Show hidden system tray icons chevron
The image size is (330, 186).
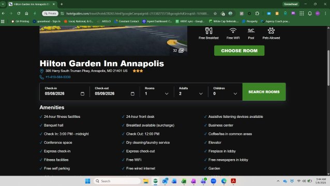(278, 181)
